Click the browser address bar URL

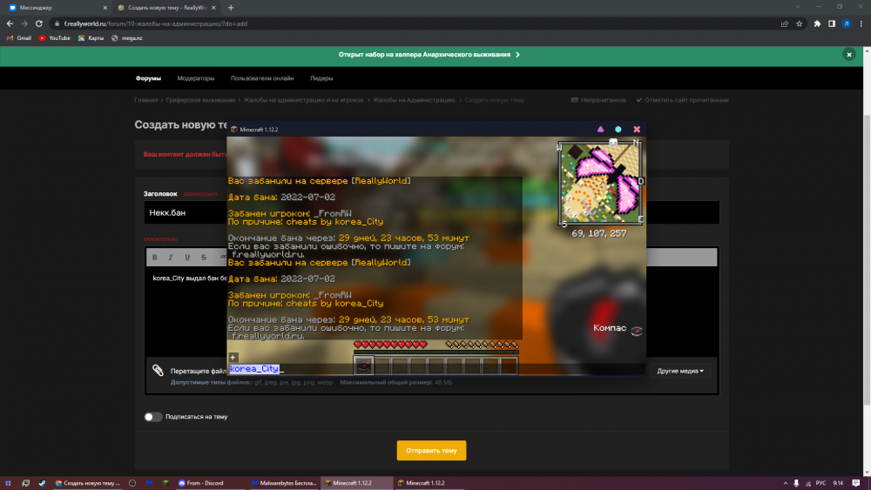point(156,23)
